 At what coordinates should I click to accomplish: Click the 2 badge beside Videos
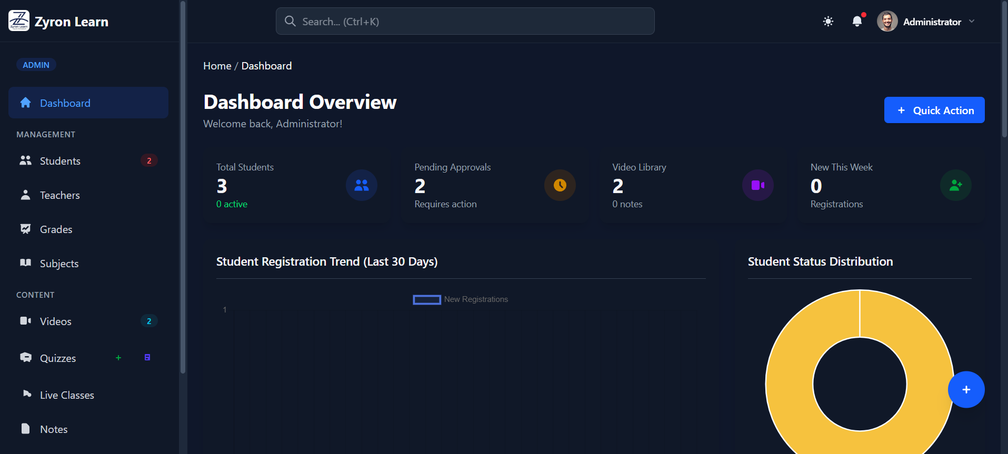149,321
